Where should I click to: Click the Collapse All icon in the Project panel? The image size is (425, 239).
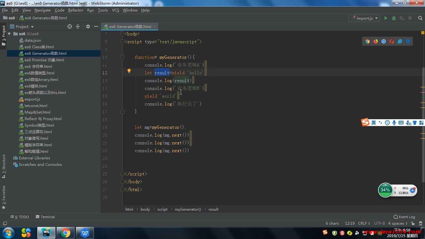point(78,26)
